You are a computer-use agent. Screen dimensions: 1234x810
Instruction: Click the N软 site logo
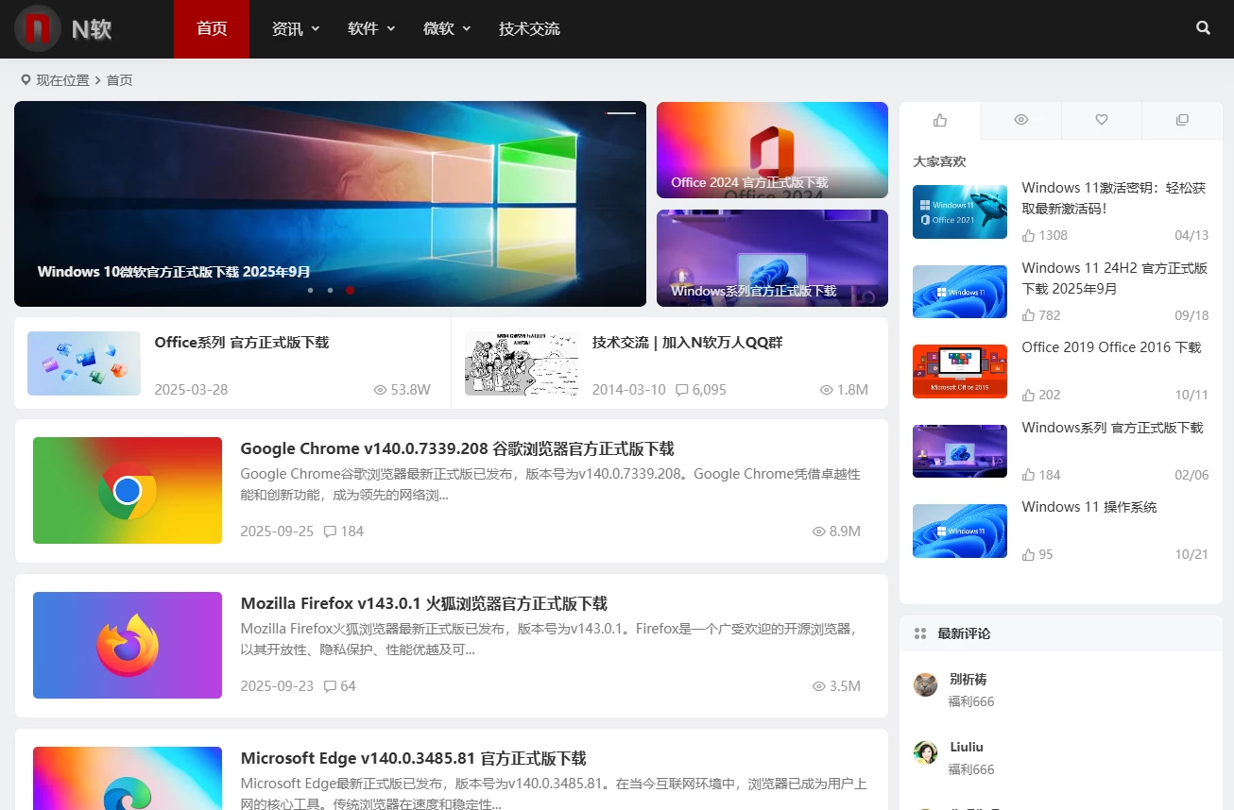pyautogui.click(x=64, y=28)
